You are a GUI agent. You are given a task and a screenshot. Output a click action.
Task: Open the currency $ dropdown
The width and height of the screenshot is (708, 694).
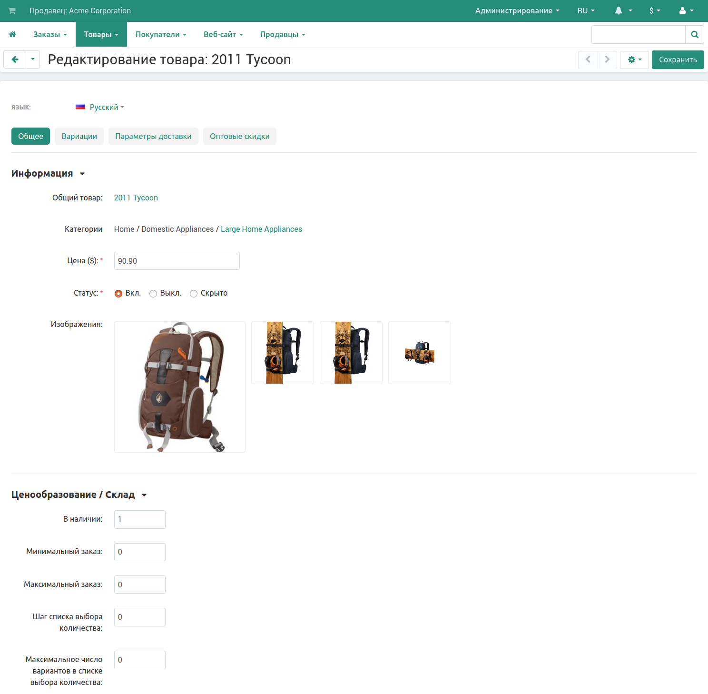pyautogui.click(x=655, y=10)
